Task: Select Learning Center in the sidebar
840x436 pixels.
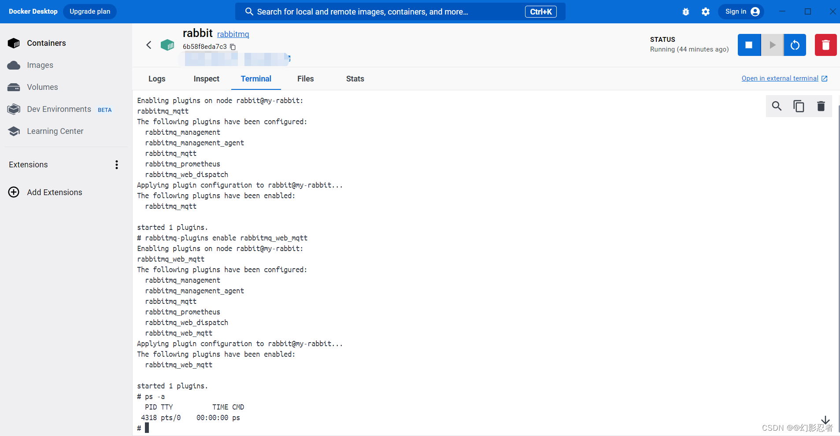Action: point(55,131)
